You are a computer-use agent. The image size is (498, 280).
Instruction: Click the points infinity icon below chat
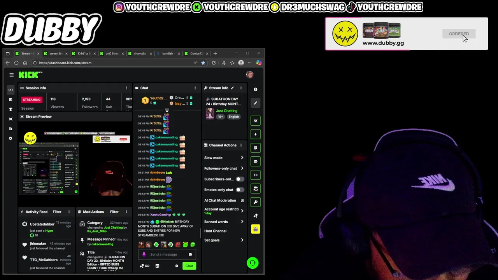click(x=145, y=266)
